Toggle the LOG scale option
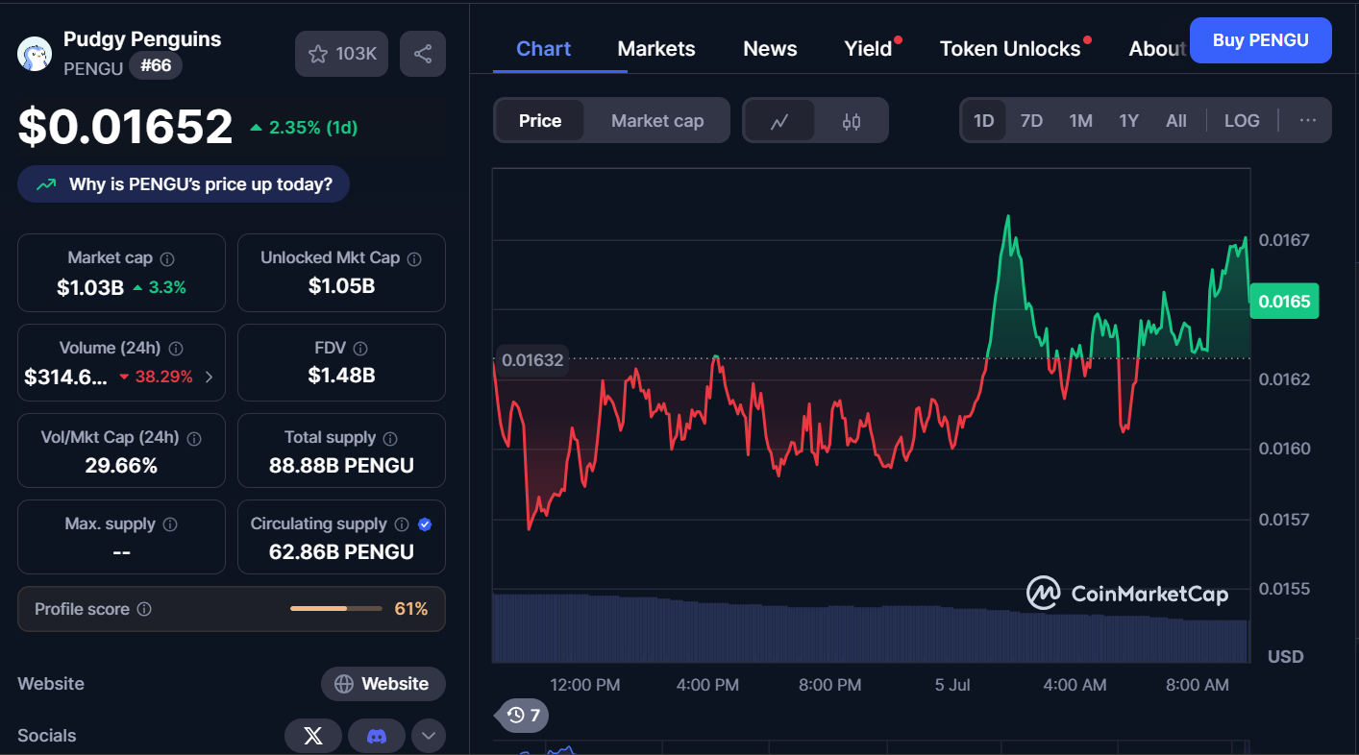Viewport: 1359px width, 755px height. (x=1242, y=120)
